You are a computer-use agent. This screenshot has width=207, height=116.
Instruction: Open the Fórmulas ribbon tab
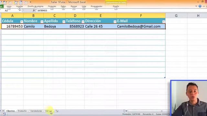tap(52, 6)
